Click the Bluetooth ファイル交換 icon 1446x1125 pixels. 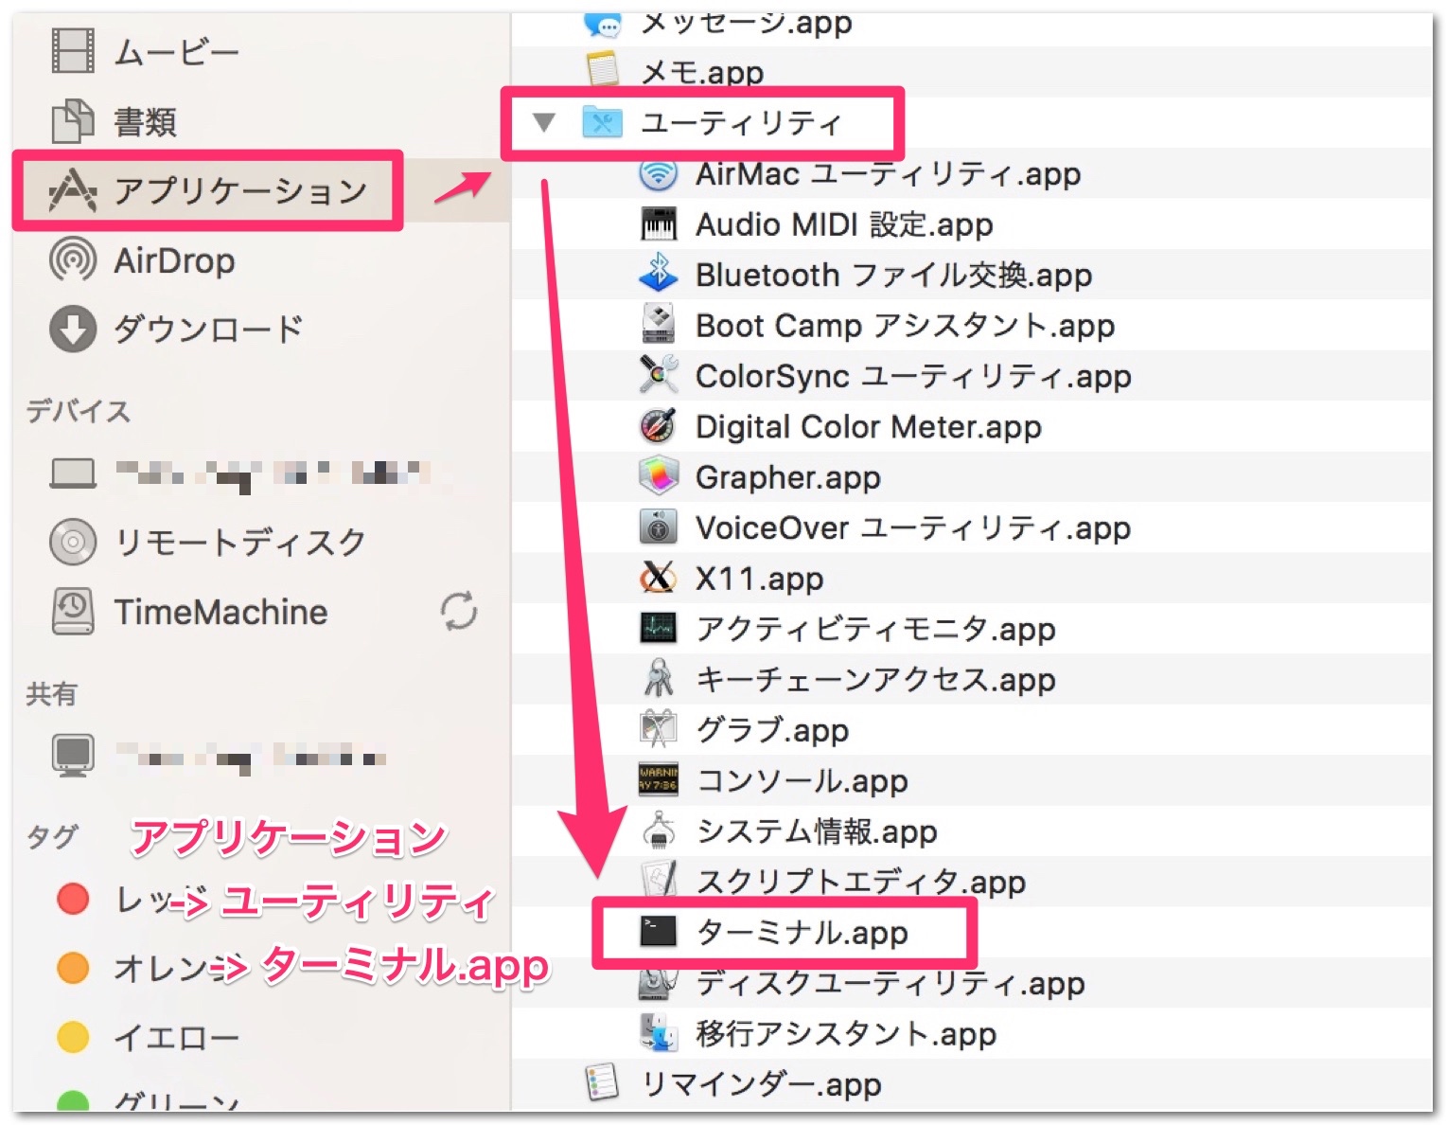tap(660, 275)
